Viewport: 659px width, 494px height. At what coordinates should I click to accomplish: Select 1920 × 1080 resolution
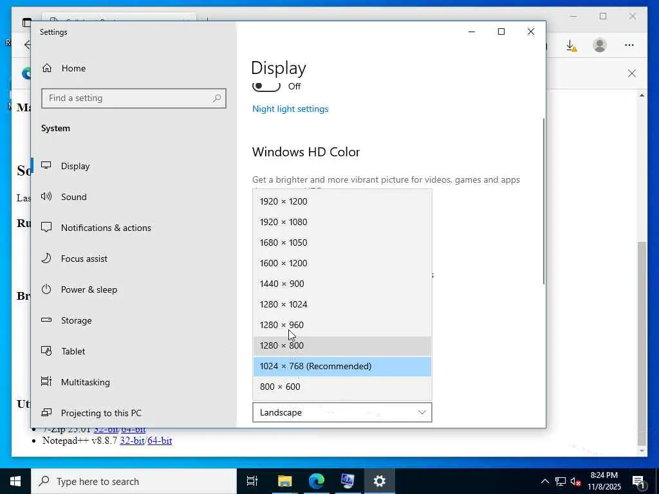tap(342, 222)
